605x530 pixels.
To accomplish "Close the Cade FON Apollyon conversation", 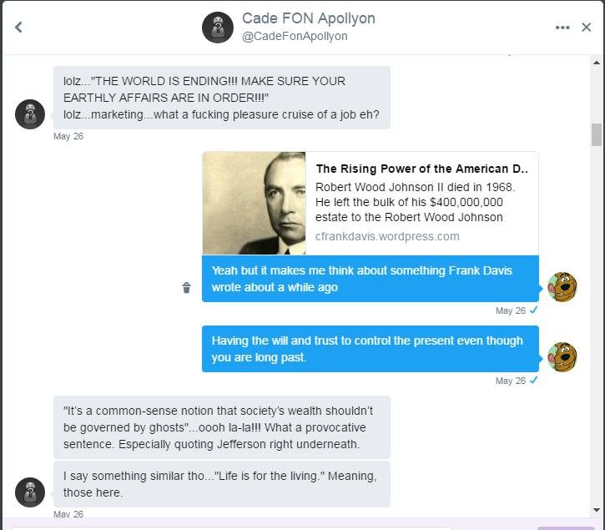I will [586, 28].
